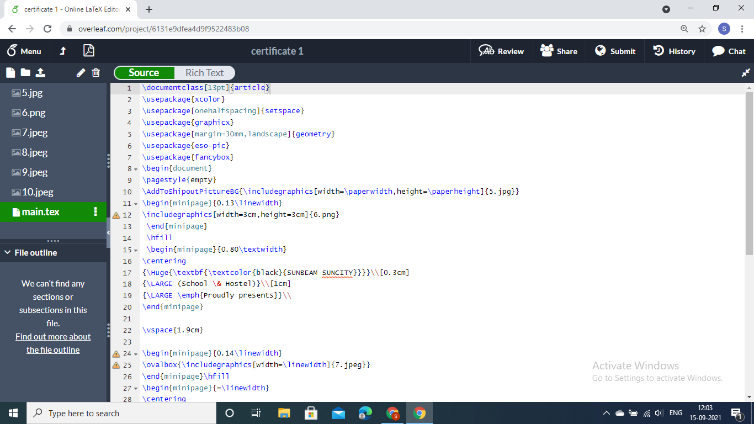Open PDF view icon in the top bar
This screenshot has height=424, width=754.
click(x=88, y=51)
